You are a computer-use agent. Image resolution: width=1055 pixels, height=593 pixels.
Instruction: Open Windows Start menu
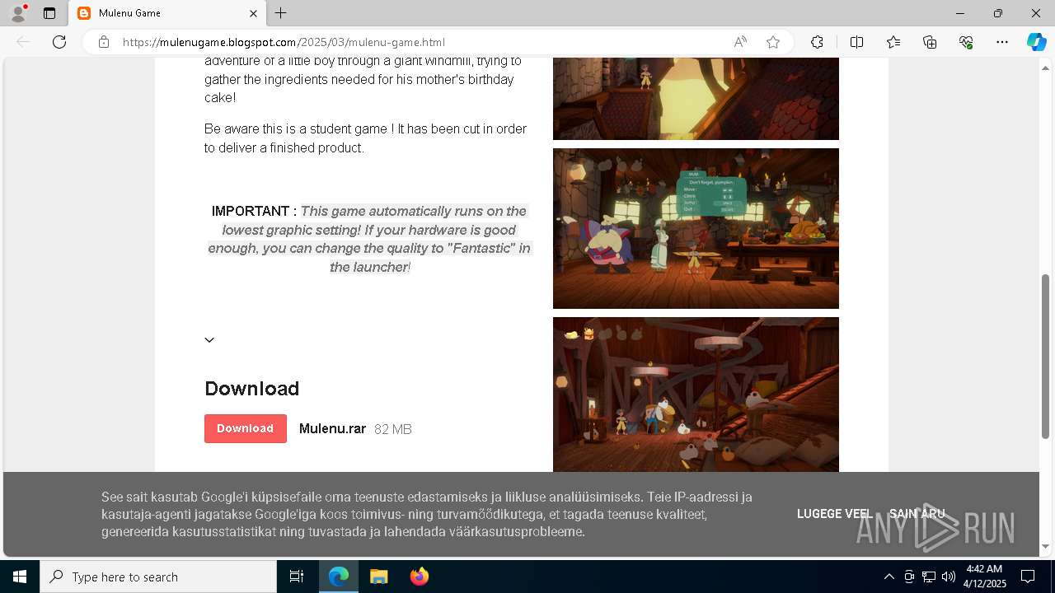pos(20,577)
